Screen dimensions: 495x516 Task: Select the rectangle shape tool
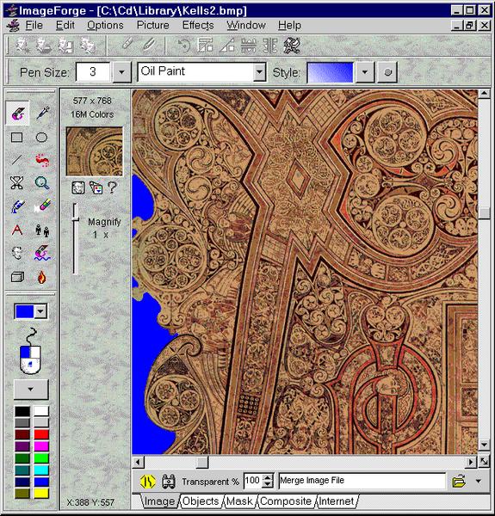click(17, 138)
